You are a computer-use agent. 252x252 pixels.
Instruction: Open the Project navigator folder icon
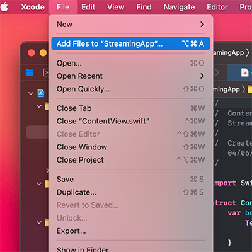[x=30, y=72]
